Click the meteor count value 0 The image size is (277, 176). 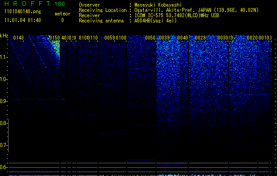click(x=63, y=20)
